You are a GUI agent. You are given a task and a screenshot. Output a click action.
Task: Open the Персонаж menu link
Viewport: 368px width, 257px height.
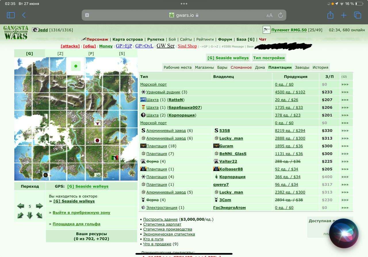point(97,39)
